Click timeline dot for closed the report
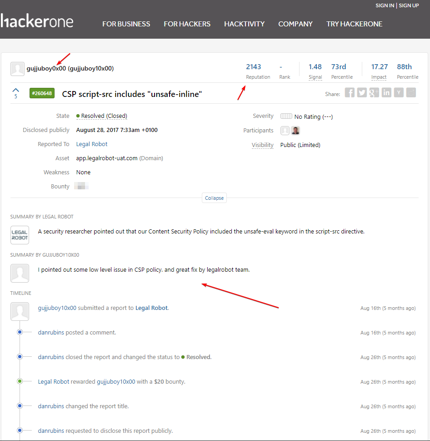Screen dimensions: 430x441 [x=20, y=357]
